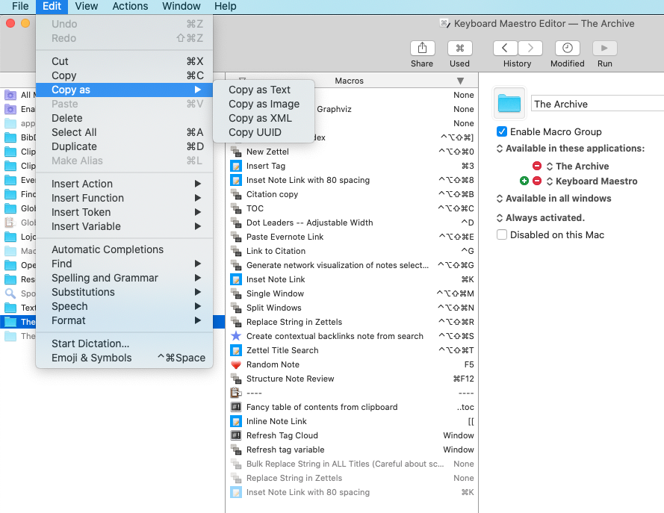Click the macro group name field

(597, 104)
